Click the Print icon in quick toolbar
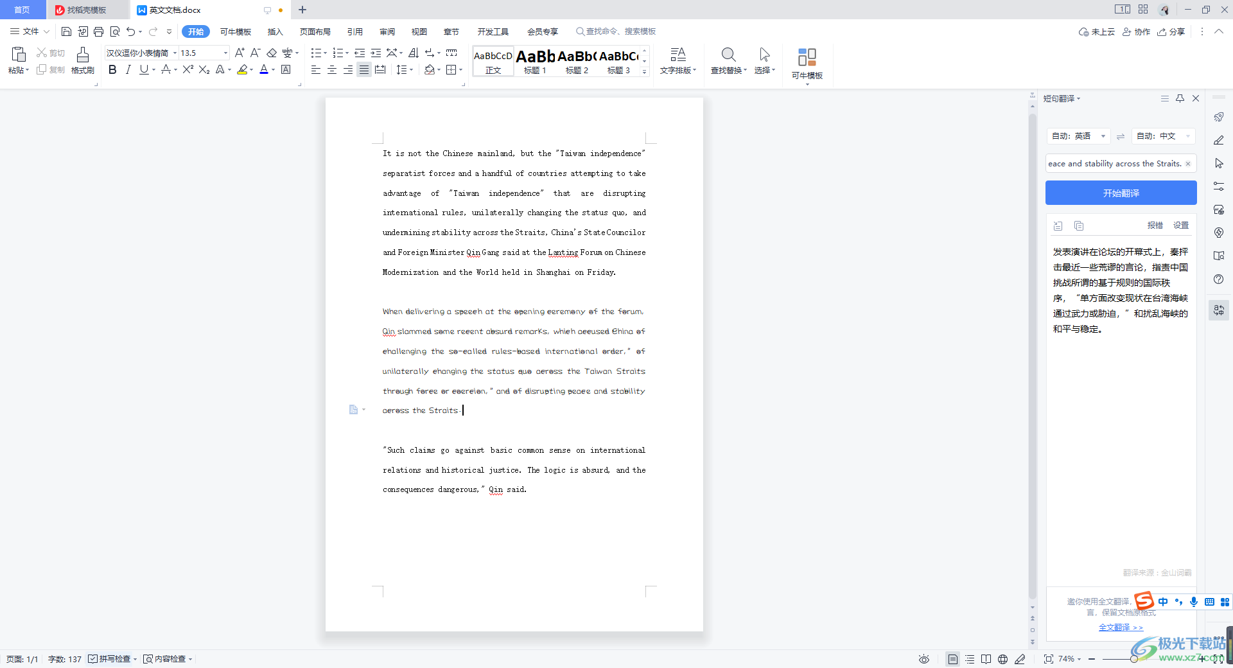1233x668 pixels. (x=98, y=31)
